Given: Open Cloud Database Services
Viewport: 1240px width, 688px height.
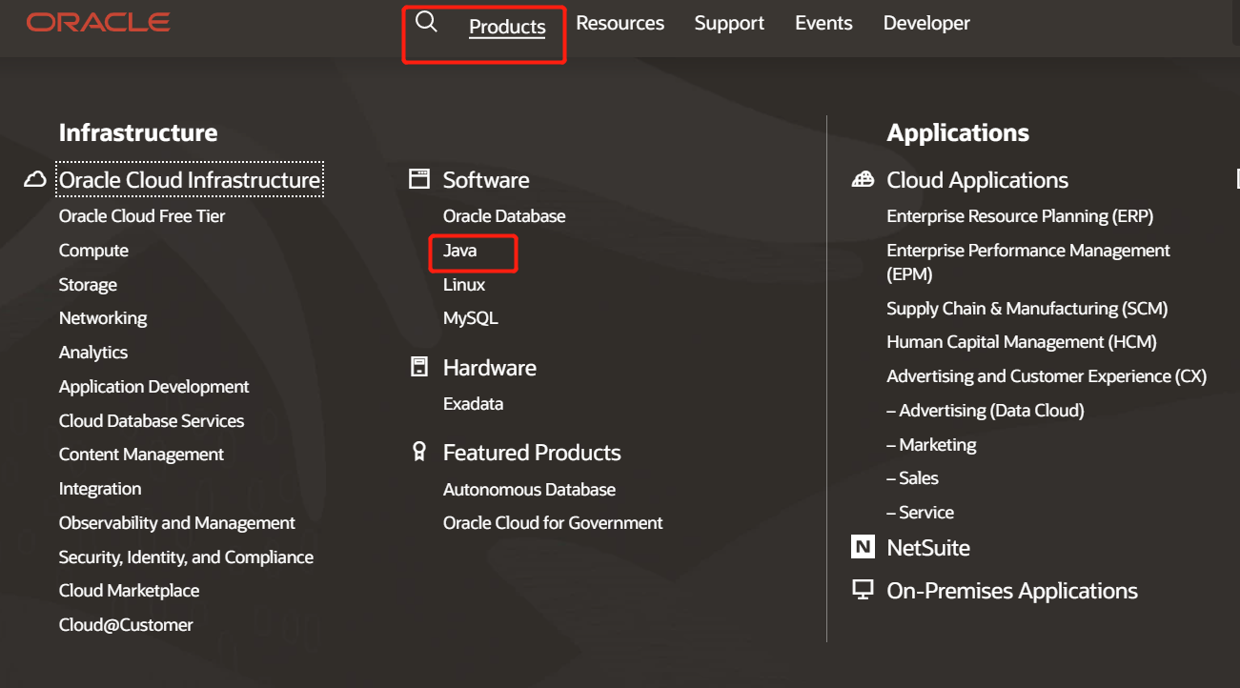Looking at the screenshot, I should [152, 421].
